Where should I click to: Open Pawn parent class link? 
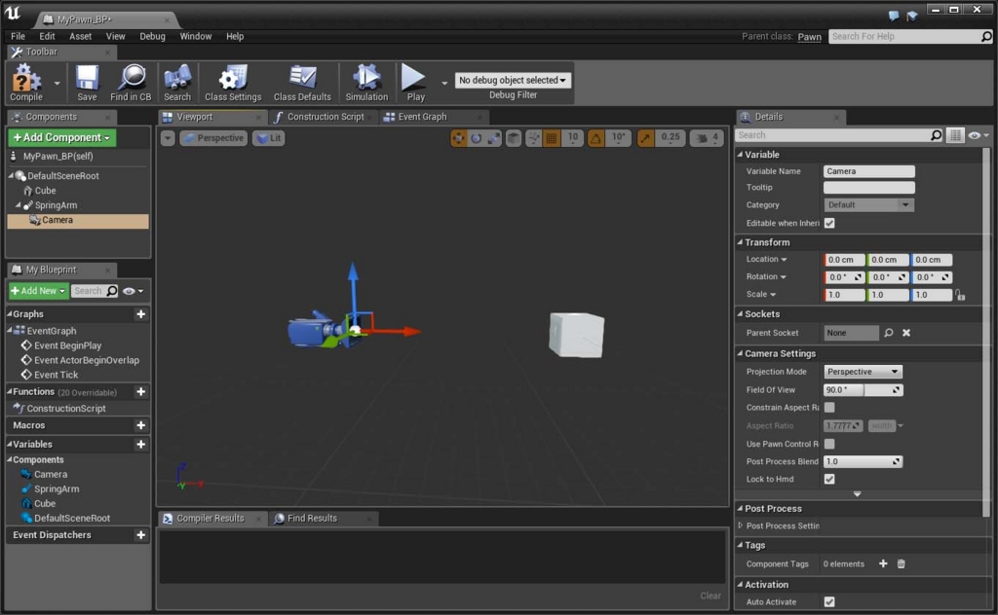(x=809, y=37)
